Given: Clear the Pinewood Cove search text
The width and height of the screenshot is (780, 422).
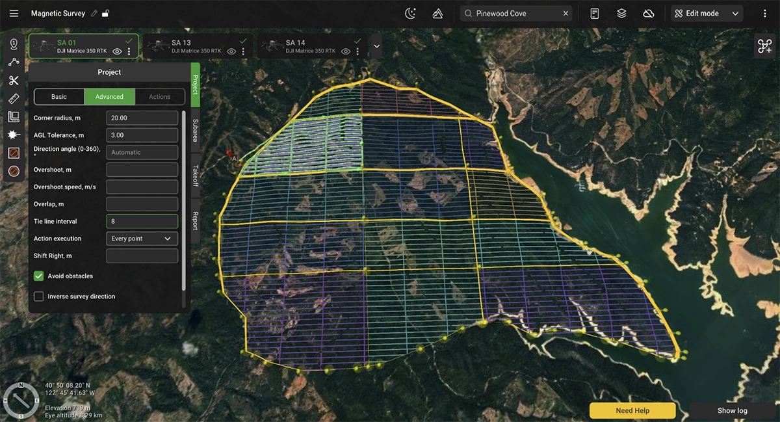Looking at the screenshot, I should 565,13.
